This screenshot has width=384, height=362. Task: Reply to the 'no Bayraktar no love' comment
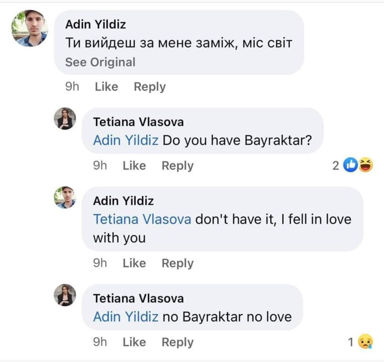tap(178, 342)
